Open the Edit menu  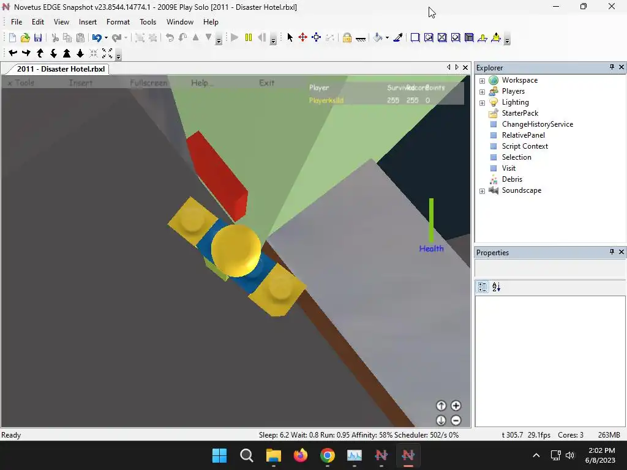pyautogui.click(x=38, y=22)
